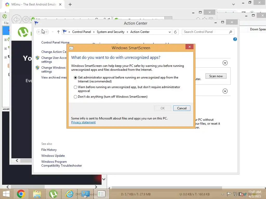The width and height of the screenshot is (266, 199).
Task: Open File Explorer from taskbar
Action: (37, 194)
